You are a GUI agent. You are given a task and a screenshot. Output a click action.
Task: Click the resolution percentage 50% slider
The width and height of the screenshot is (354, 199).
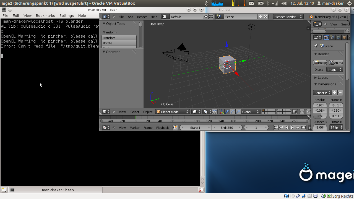pos(320,116)
